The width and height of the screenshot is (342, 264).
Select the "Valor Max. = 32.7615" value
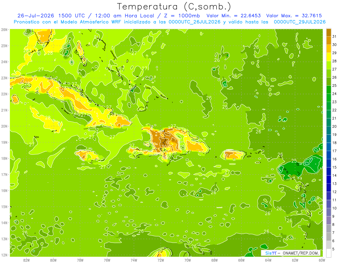294,16
